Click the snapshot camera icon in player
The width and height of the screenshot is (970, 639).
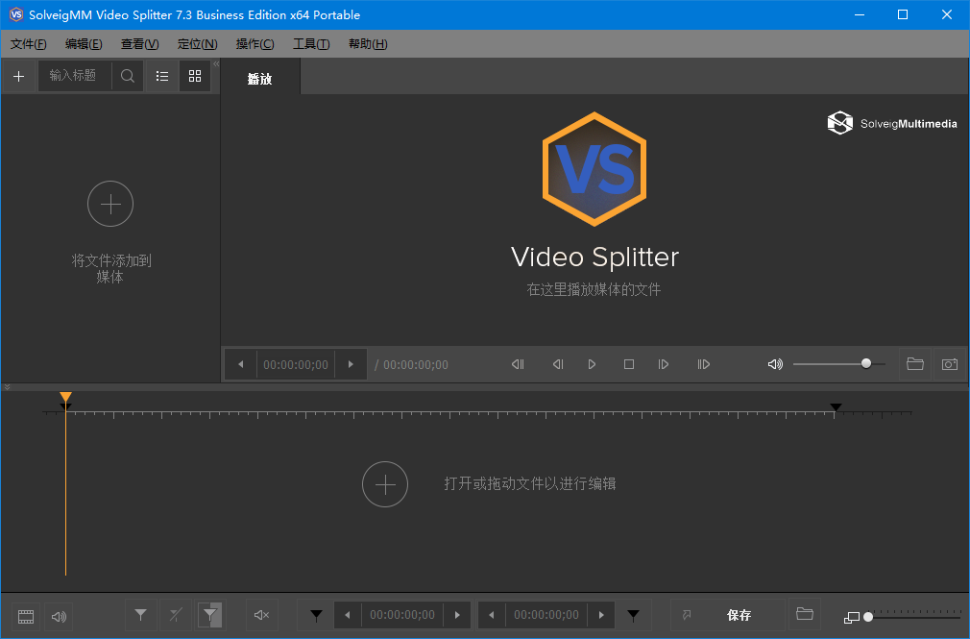[x=949, y=364]
